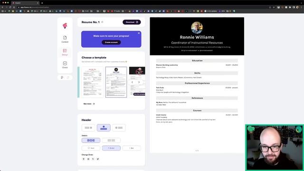Select the Bullet detail style option

point(111,148)
